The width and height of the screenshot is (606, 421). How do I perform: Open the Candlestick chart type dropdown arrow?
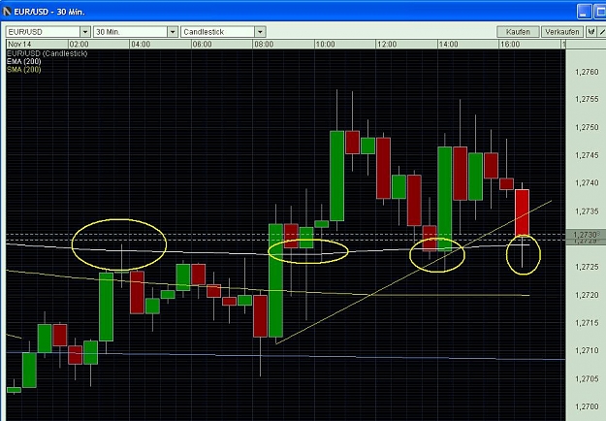pyautogui.click(x=260, y=32)
